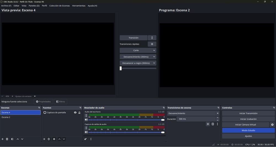The height and width of the screenshot is (147, 276).
Task: Select Escena 4 in scenes list
Action: point(21,112)
